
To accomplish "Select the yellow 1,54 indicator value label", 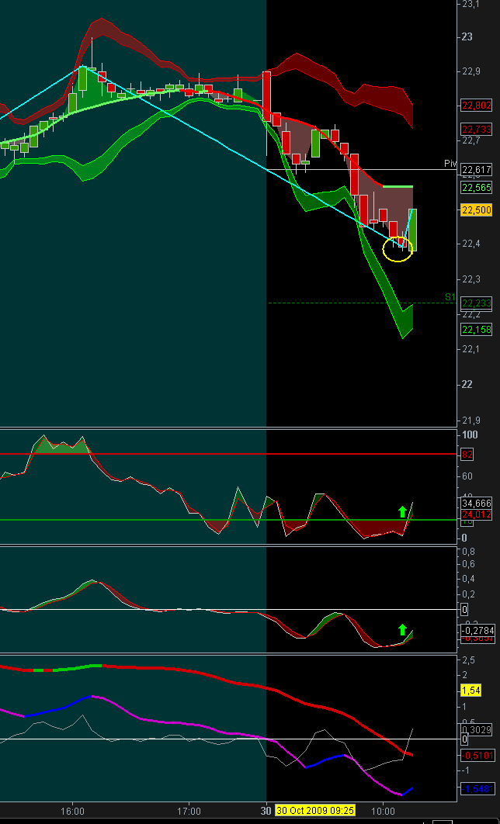I will pyautogui.click(x=471, y=690).
